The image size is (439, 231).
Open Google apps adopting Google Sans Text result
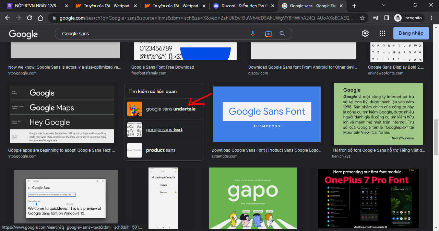click(x=62, y=150)
